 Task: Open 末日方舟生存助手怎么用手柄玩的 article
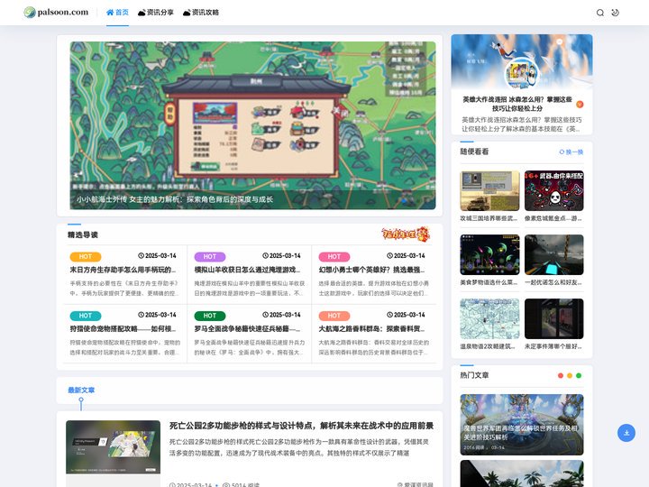pos(123,270)
